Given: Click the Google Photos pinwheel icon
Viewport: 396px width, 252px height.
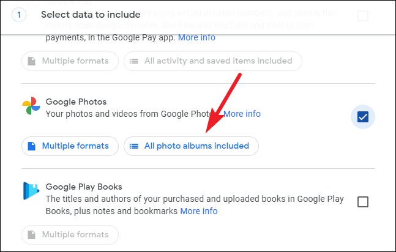Looking at the screenshot, I should tap(31, 106).
